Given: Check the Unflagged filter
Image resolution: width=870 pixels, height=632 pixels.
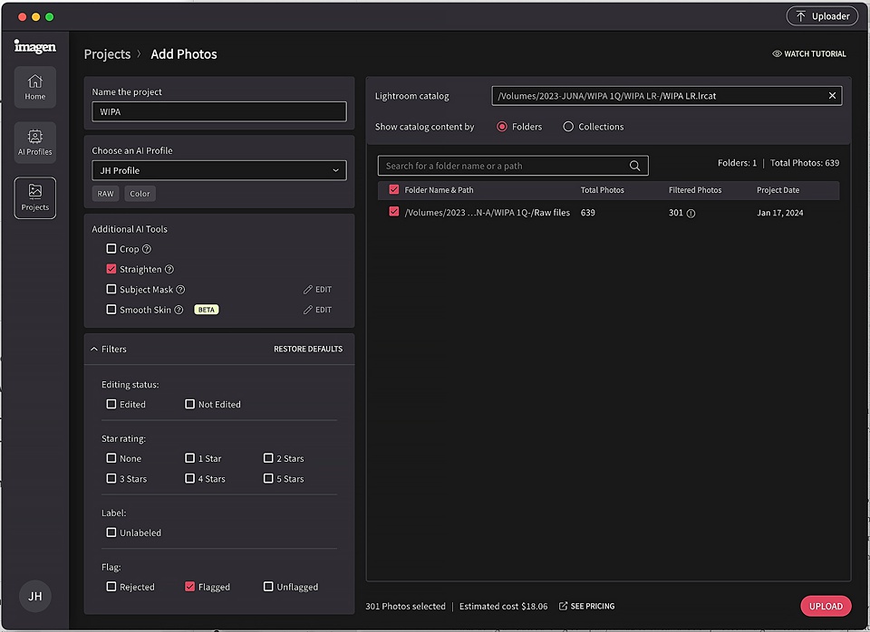Looking at the screenshot, I should coord(268,587).
